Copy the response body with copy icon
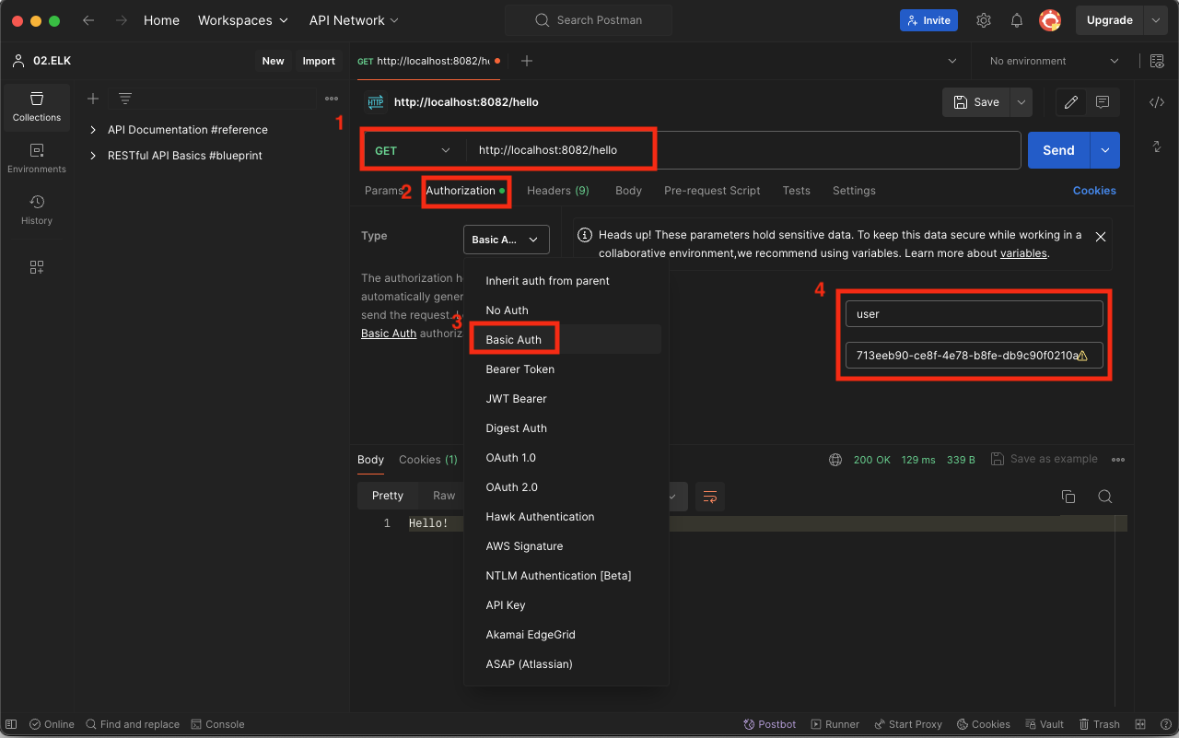 [x=1068, y=497]
